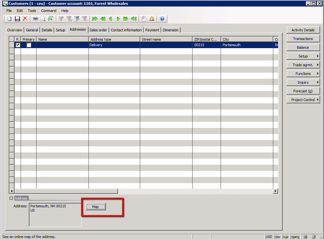Jump to last record with green arrow
Image resolution: width=324 pixels, height=239 pixels.
[134, 19]
